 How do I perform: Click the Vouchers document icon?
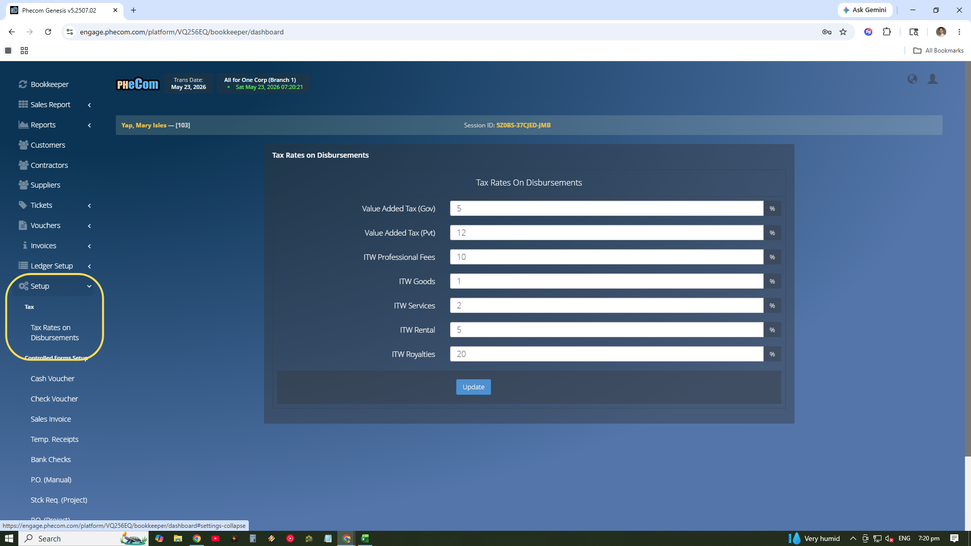click(x=23, y=225)
